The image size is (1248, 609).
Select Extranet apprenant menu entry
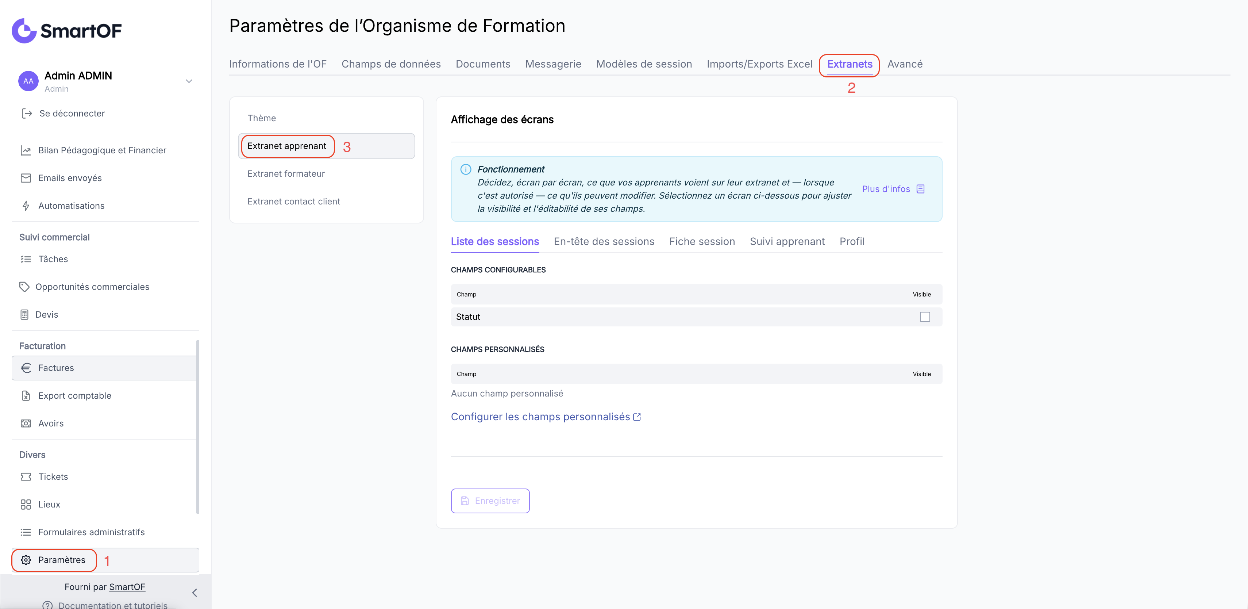click(x=327, y=146)
